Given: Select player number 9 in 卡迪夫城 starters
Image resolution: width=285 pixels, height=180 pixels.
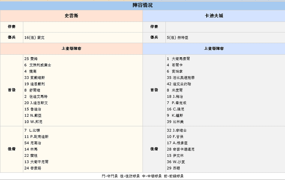Looking at the screenshot, I should [175, 116].
